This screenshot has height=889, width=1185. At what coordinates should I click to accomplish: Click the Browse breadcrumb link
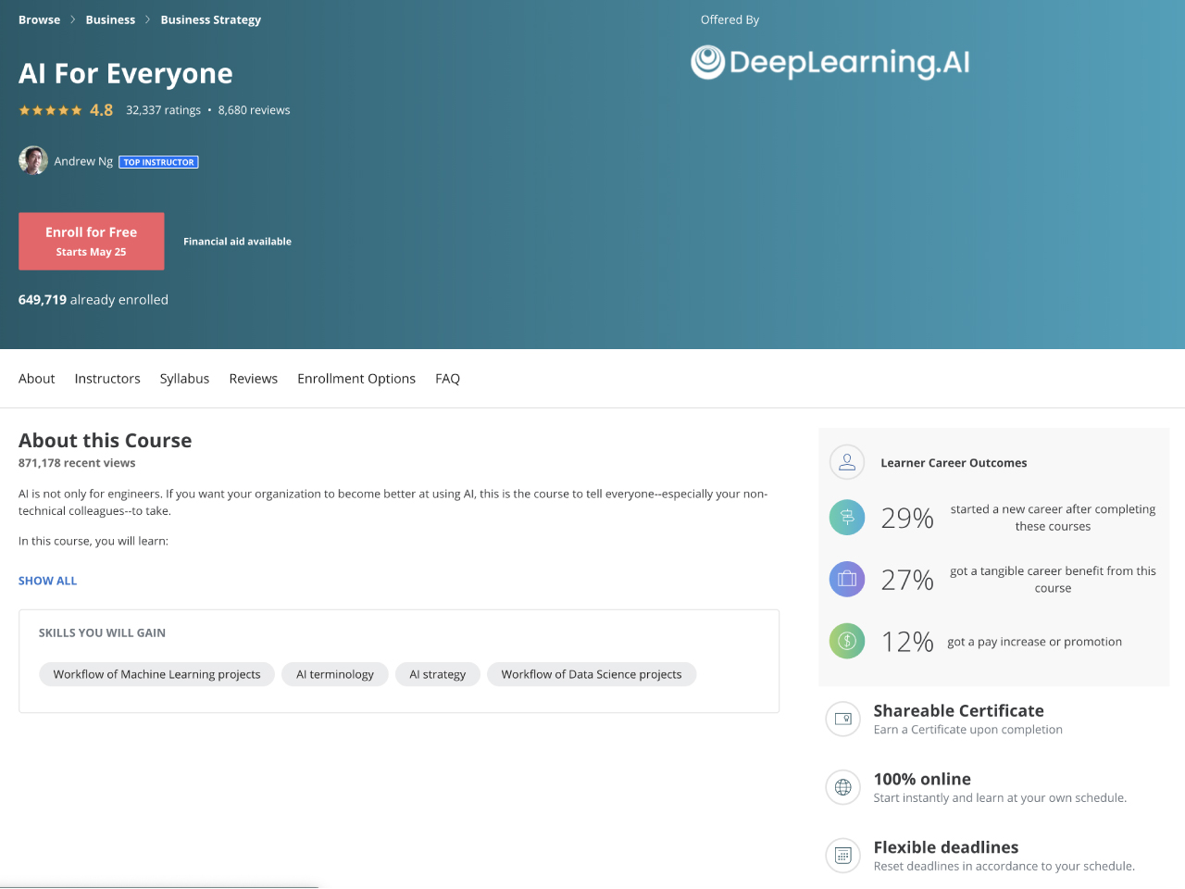click(39, 19)
